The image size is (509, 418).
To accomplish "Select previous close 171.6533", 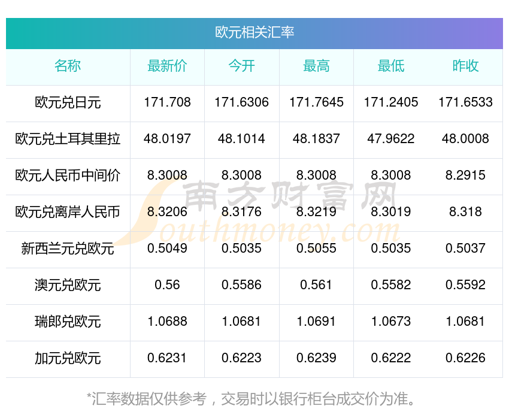I will [465, 102].
